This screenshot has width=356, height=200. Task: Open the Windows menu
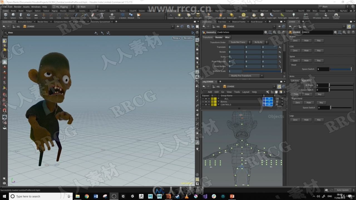pos(36,7)
